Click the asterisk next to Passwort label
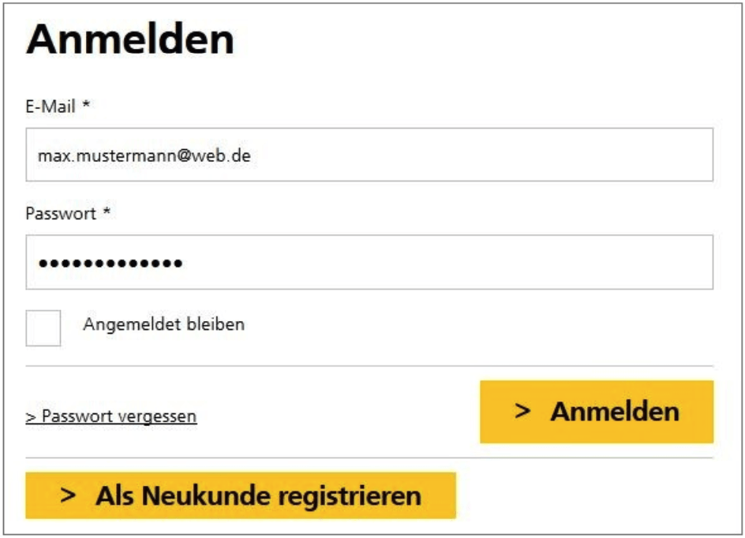The height and width of the screenshot is (538, 745). (x=107, y=212)
